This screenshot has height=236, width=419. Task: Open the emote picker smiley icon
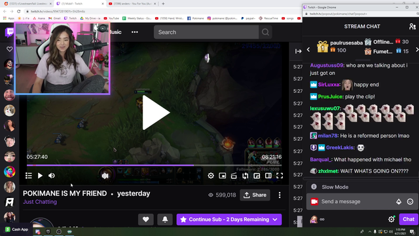coord(410,202)
